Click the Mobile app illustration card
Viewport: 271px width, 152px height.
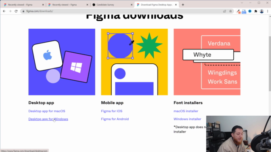(134, 62)
